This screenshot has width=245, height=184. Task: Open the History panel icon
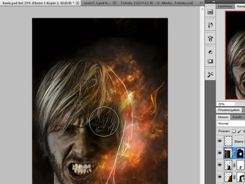pyautogui.click(x=210, y=25)
